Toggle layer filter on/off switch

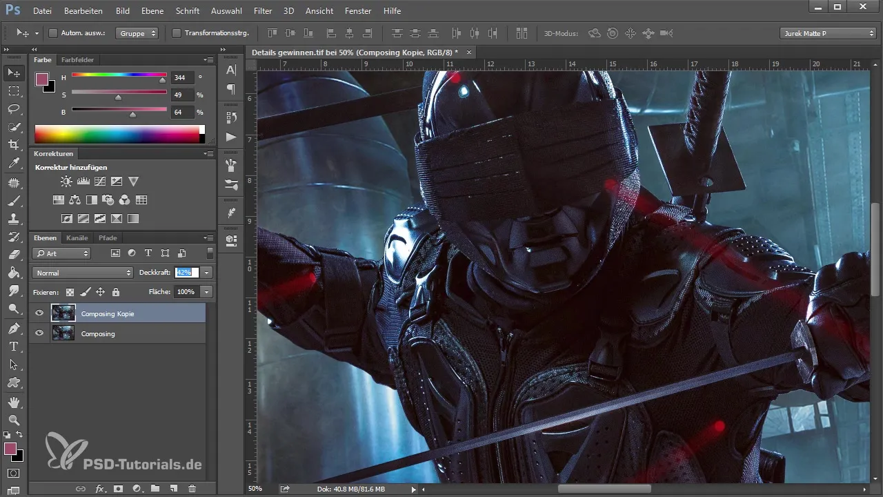click(x=210, y=253)
